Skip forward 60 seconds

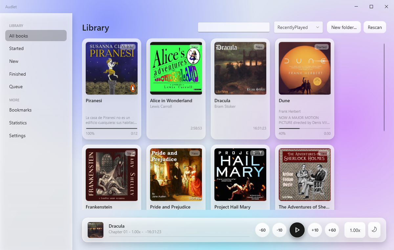[x=332, y=230]
